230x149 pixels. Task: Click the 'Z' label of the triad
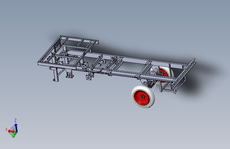(x=15, y=121)
